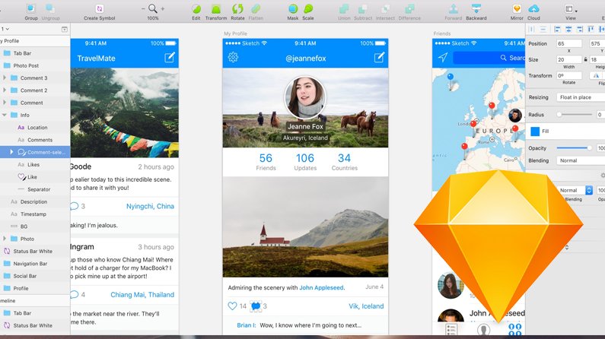Select the 'Friends' artboard title
Image resolution: width=605 pixels, height=339 pixels.
pos(442,33)
